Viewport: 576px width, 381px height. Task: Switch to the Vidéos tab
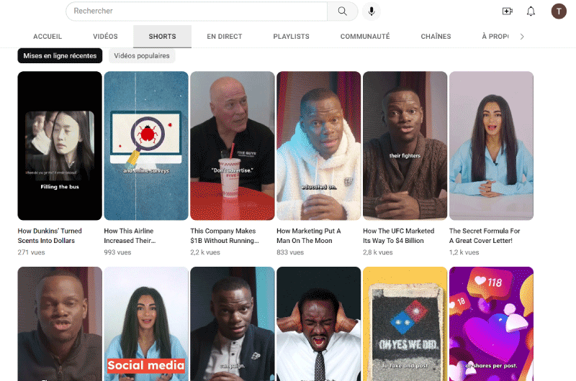click(x=105, y=37)
